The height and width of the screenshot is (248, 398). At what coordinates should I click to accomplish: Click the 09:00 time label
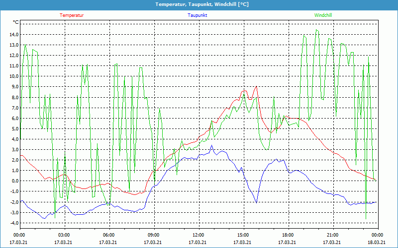point(154,235)
